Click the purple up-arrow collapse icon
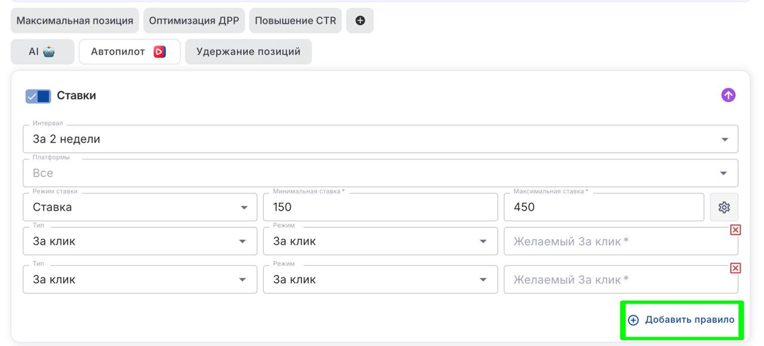 (728, 95)
